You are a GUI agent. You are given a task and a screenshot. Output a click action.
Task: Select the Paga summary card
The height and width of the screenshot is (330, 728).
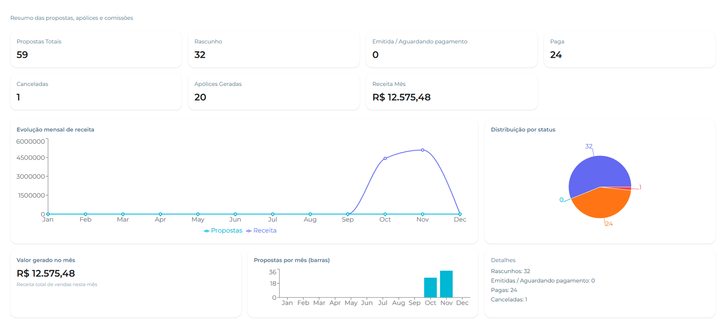(x=629, y=49)
